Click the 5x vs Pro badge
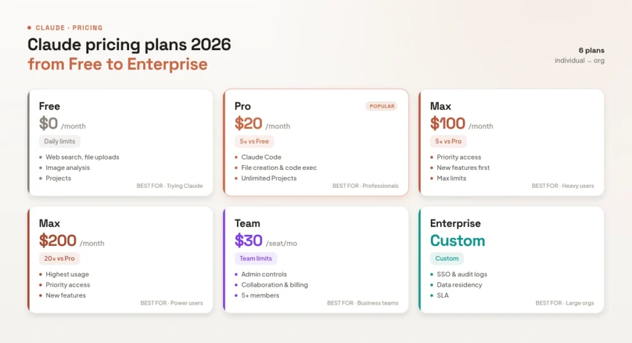 pos(448,142)
